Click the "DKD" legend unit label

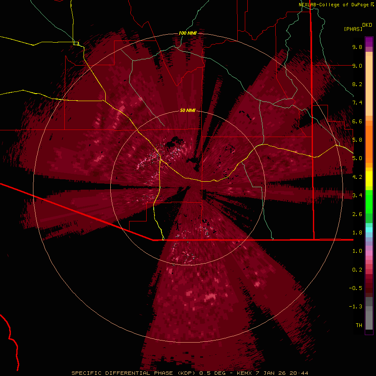pos(367,25)
